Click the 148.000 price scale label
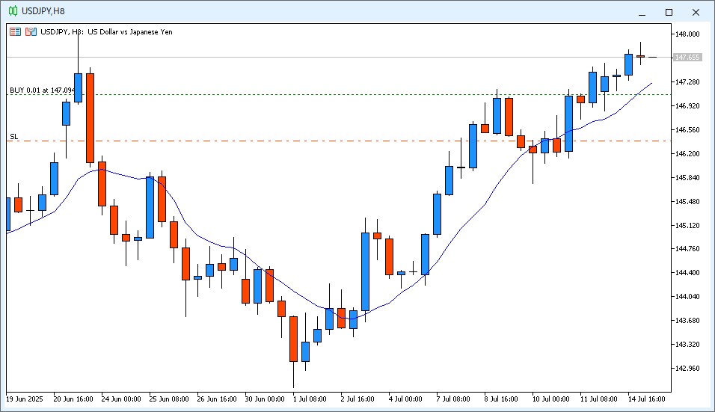This screenshot has width=715, height=412. (687, 34)
